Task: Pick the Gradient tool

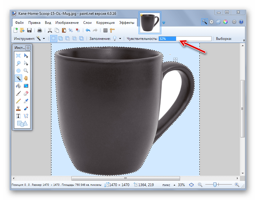Action: [26, 86]
